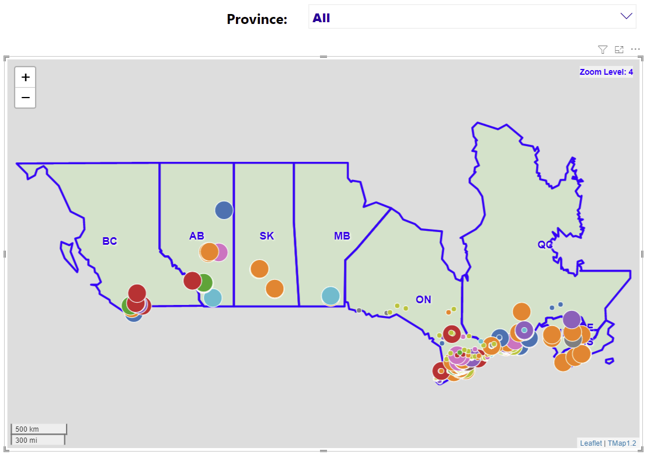This screenshot has width=647, height=458.
Task: Click the BC province label on the map
Action: [109, 241]
